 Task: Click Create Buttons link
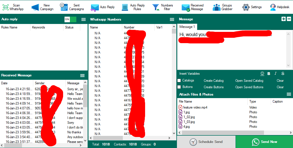coord(214,87)
